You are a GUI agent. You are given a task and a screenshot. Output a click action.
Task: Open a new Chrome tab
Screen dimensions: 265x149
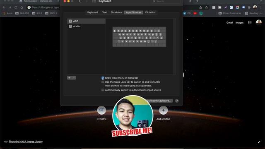tap(197, 1)
